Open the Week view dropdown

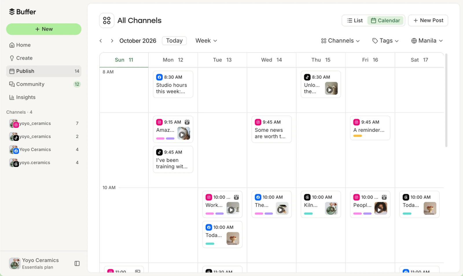pos(206,41)
